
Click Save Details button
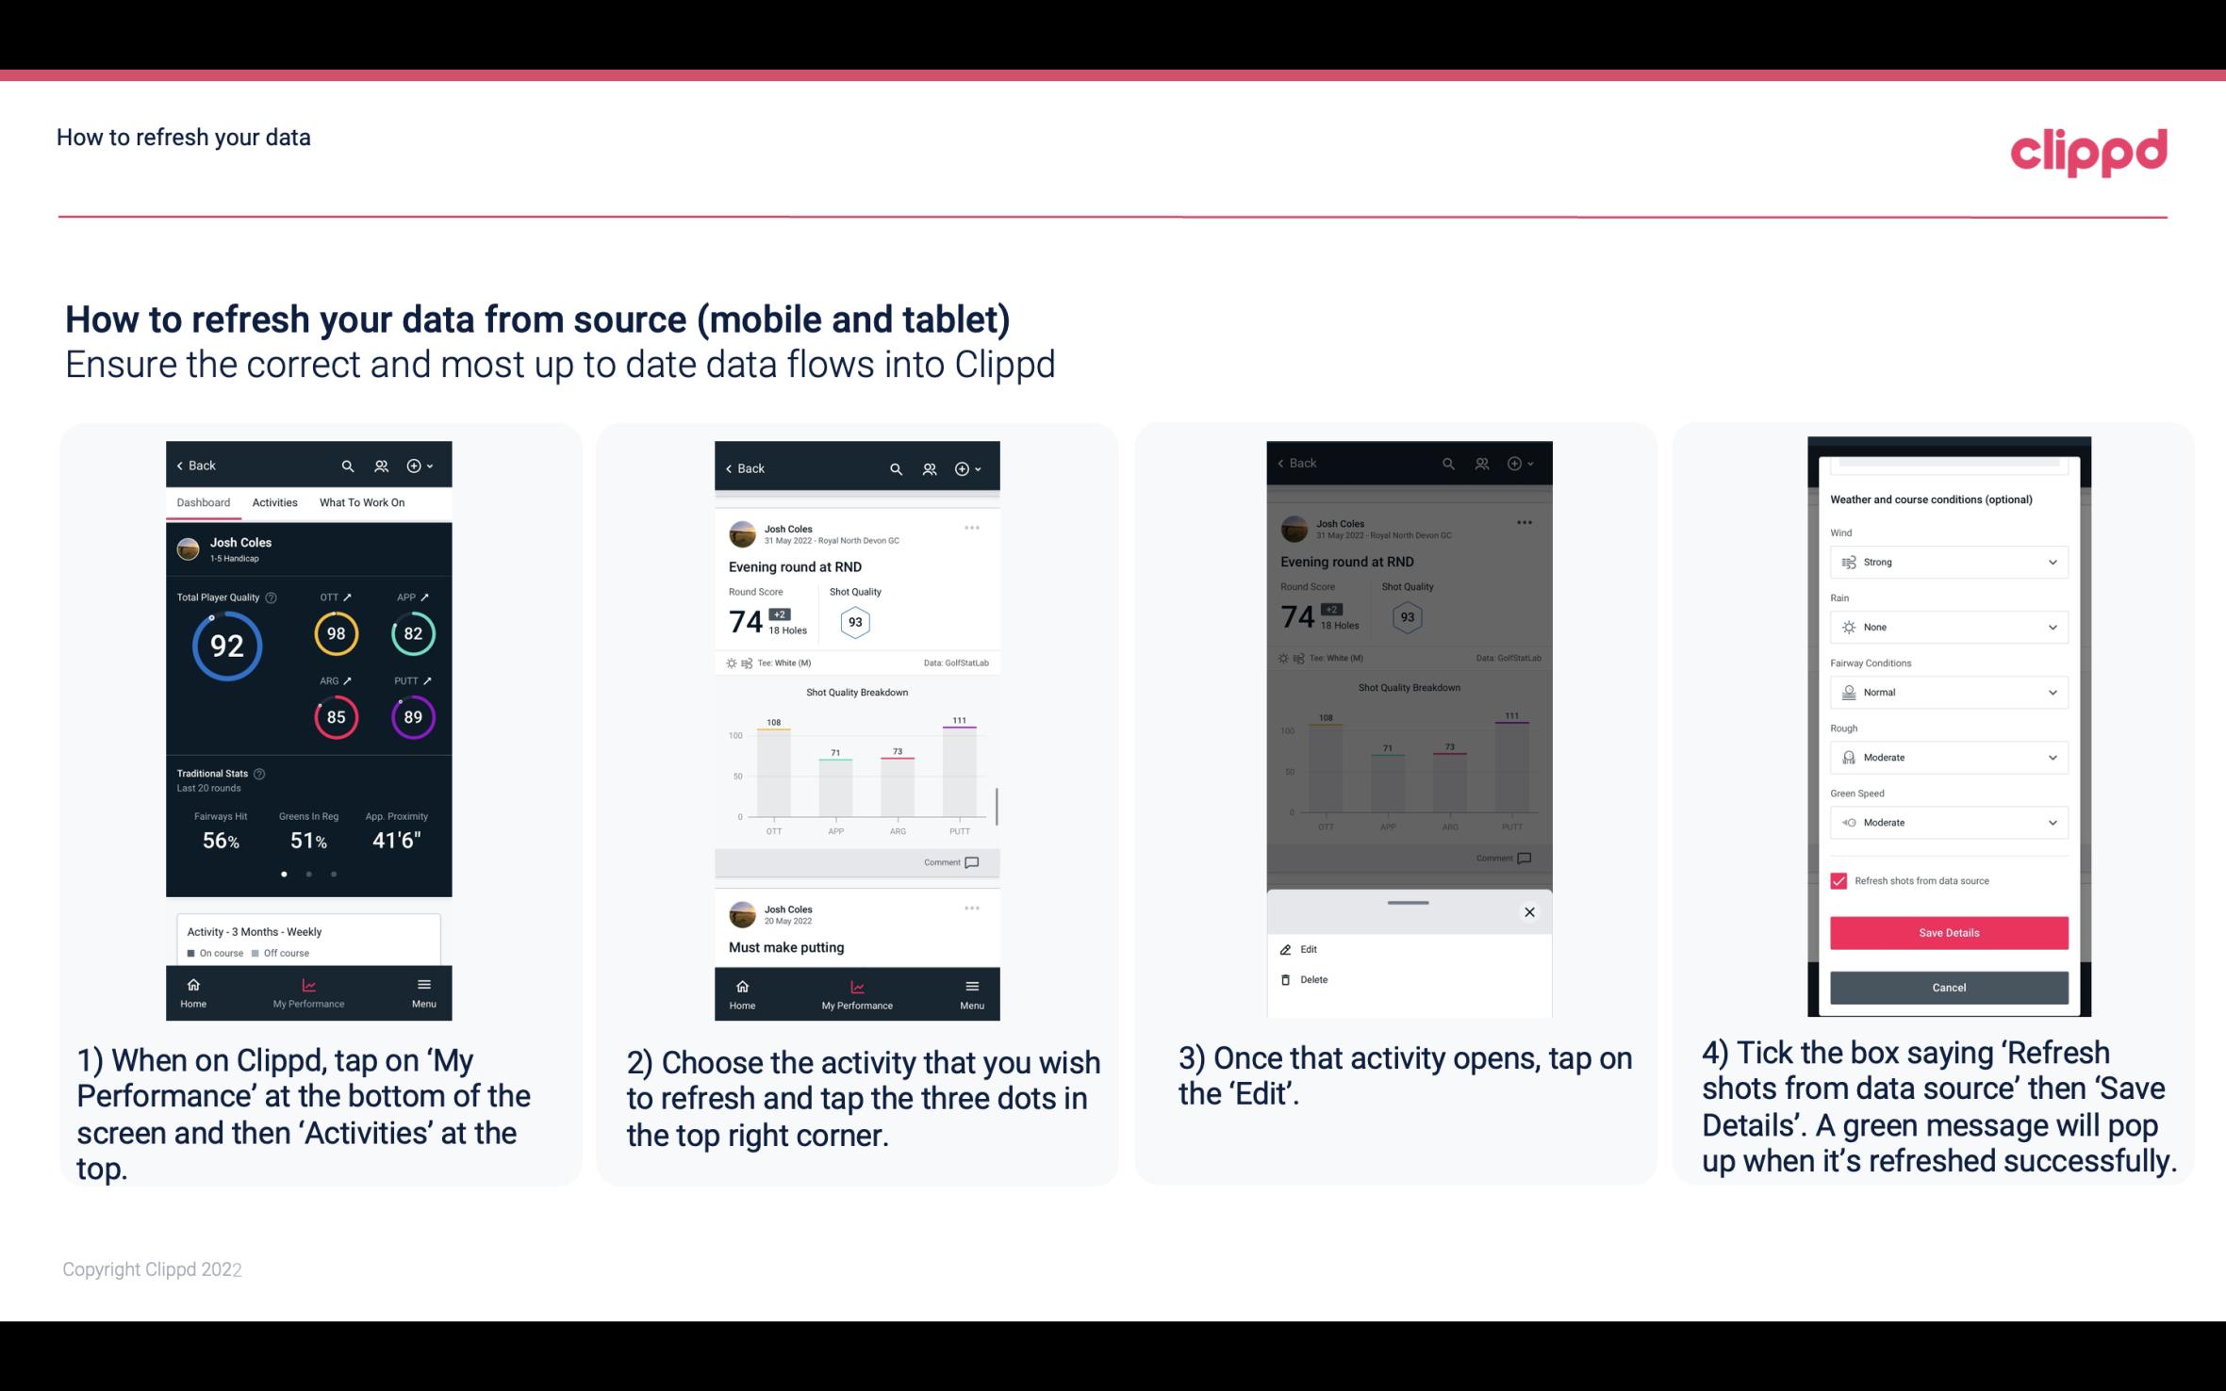pyautogui.click(x=1947, y=933)
